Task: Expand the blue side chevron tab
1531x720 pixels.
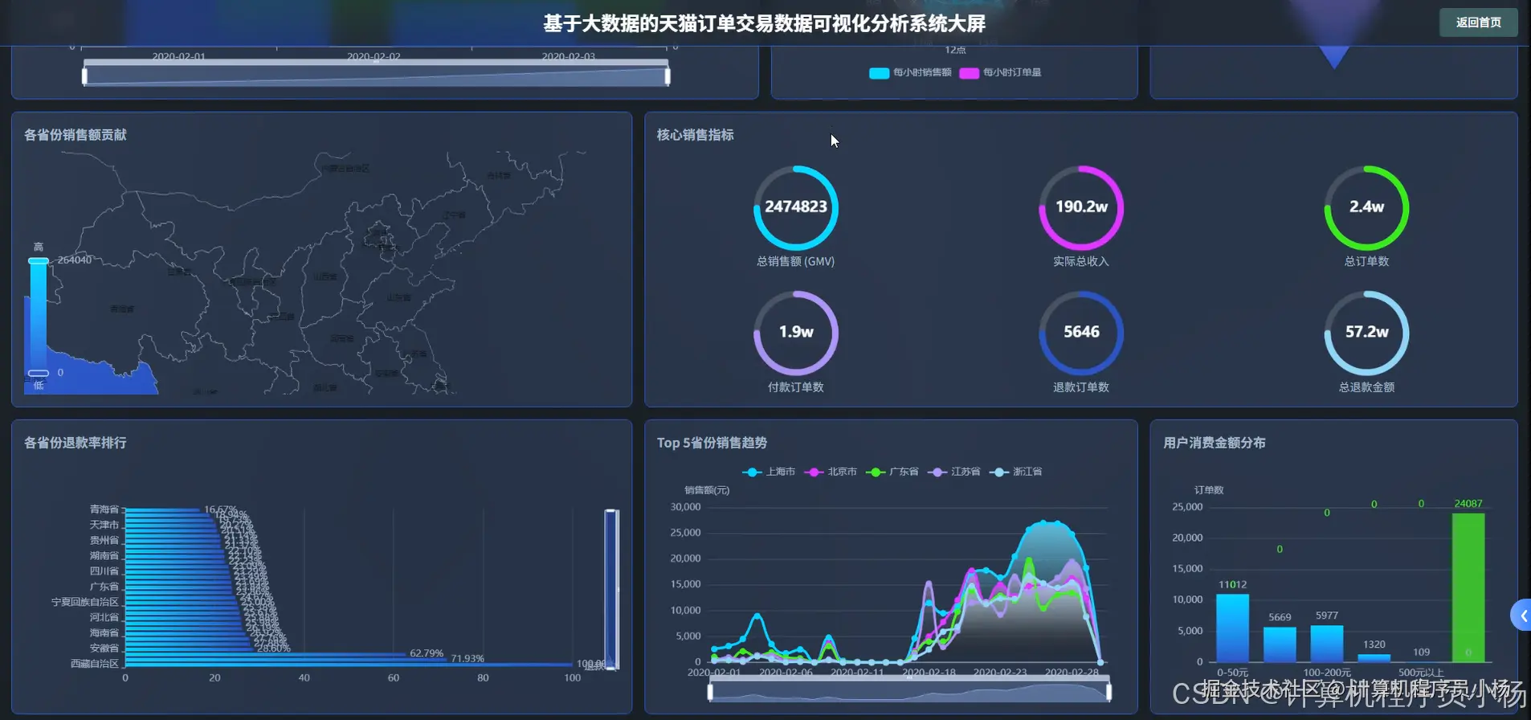Action: point(1521,616)
